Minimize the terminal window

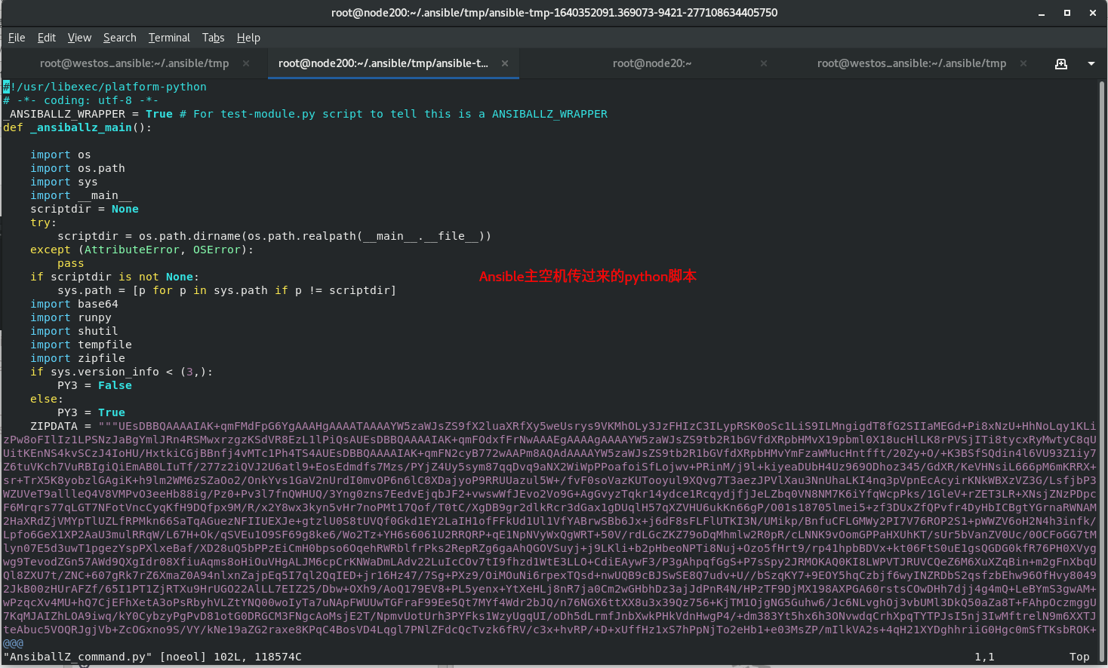(x=1042, y=13)
